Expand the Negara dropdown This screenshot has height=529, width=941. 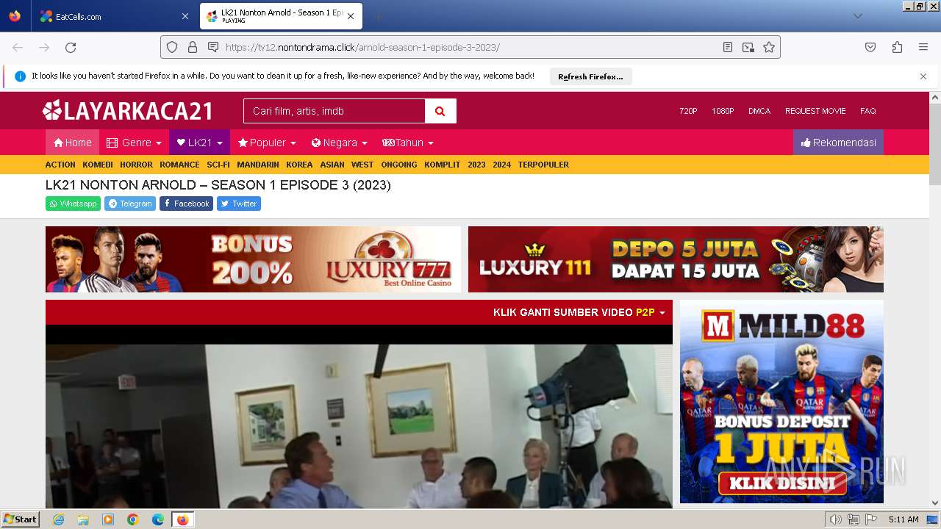tap(339, 143)
